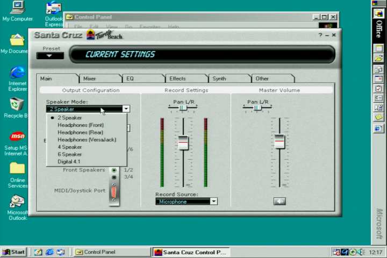Open the My Documents desktop folder
This screenshot has height=258, width=387.
click(x=15, y=44)
